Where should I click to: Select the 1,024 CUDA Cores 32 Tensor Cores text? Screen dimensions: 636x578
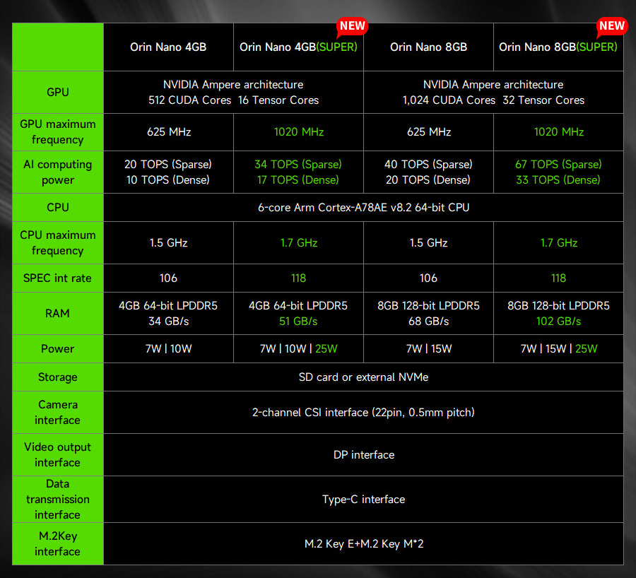click(494, 100)
